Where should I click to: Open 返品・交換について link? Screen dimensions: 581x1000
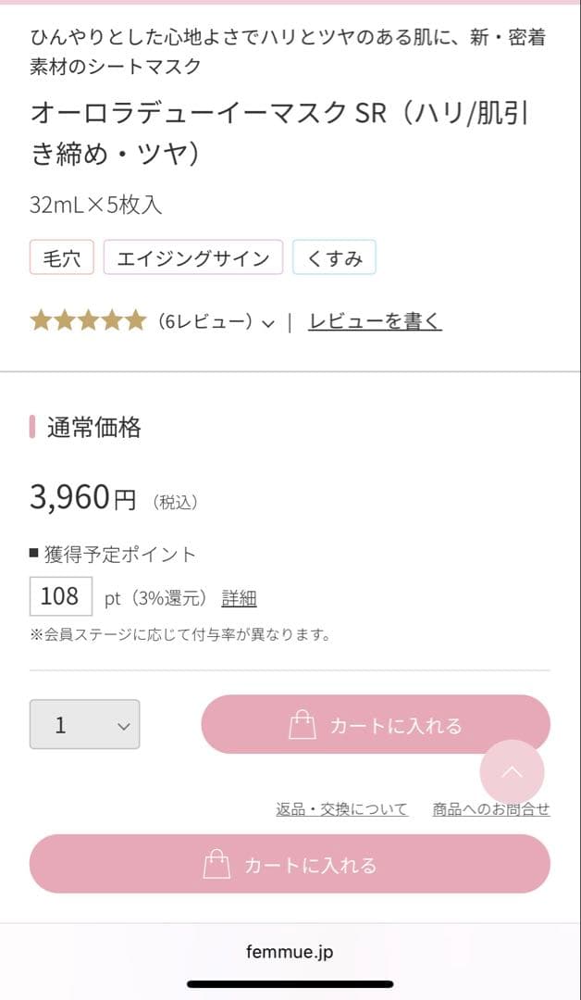click(x=341, y=809)
